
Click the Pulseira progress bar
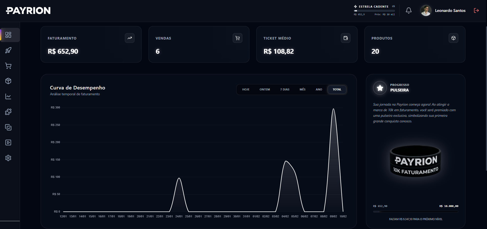pos(415,212)
